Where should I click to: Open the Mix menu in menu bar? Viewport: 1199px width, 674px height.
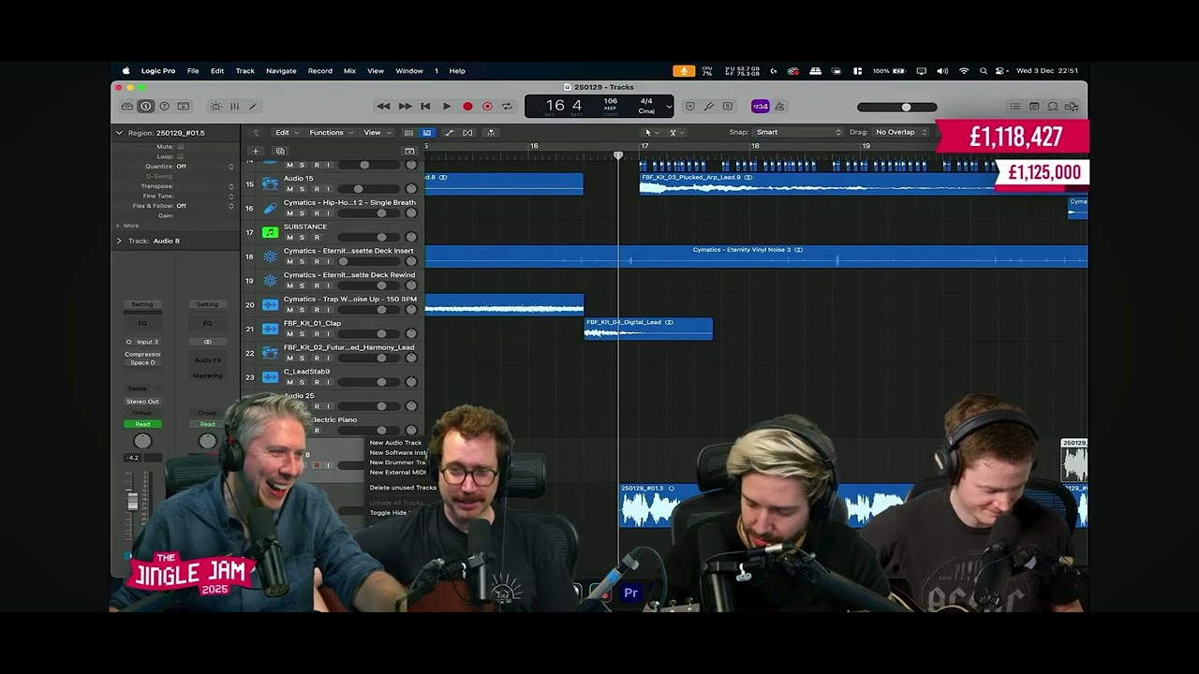click(x=349, y=71)
